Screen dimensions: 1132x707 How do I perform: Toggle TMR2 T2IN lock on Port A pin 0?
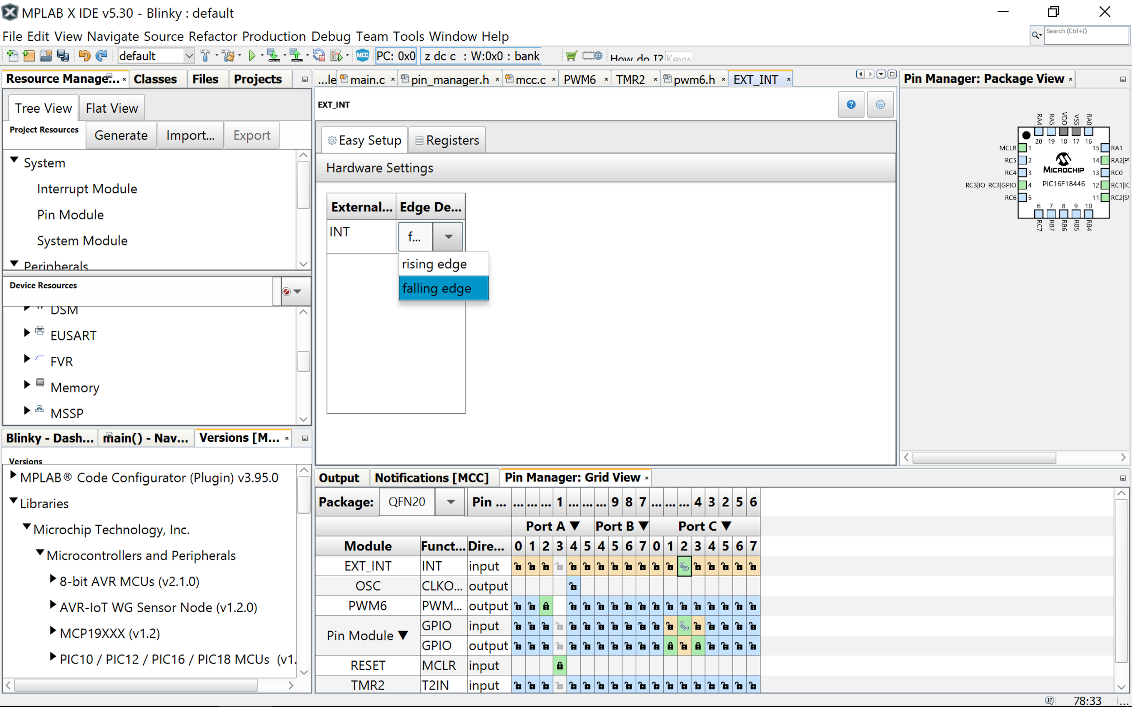tap(518, 686)
